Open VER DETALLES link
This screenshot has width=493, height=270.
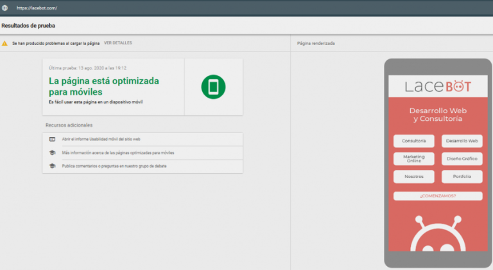(118, 43)
